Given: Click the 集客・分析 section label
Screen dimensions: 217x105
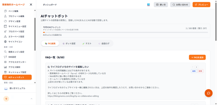Looking at the screenshot, I should point(8,47).
